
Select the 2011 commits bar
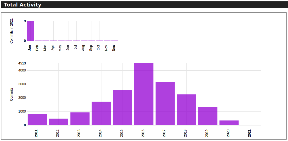(37, 120)
